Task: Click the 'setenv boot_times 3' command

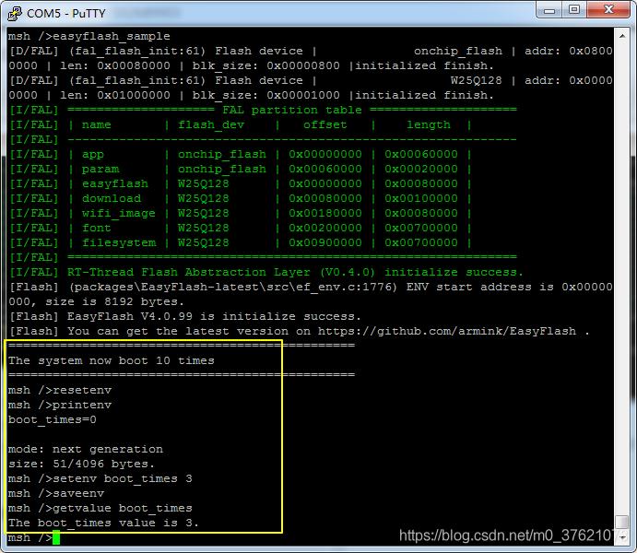Action: pos(100,478)
